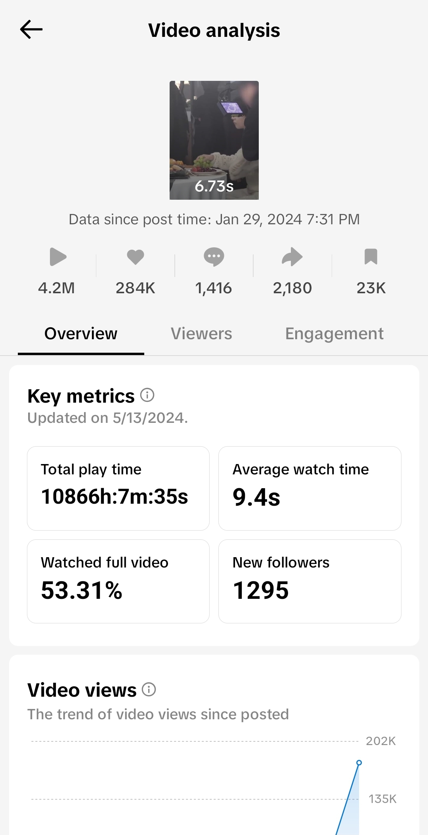This screenshot has height=835, width=428.
Task: Tap the Average watch time card
Action: click(x=310, y=488)
